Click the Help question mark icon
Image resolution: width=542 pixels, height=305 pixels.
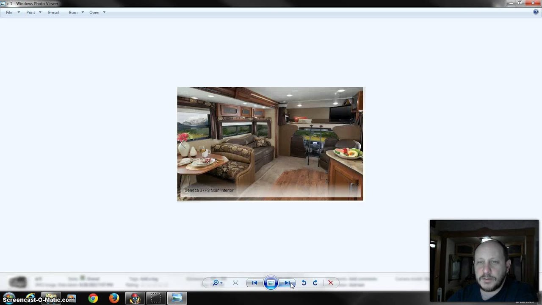(x=536, y=12)
